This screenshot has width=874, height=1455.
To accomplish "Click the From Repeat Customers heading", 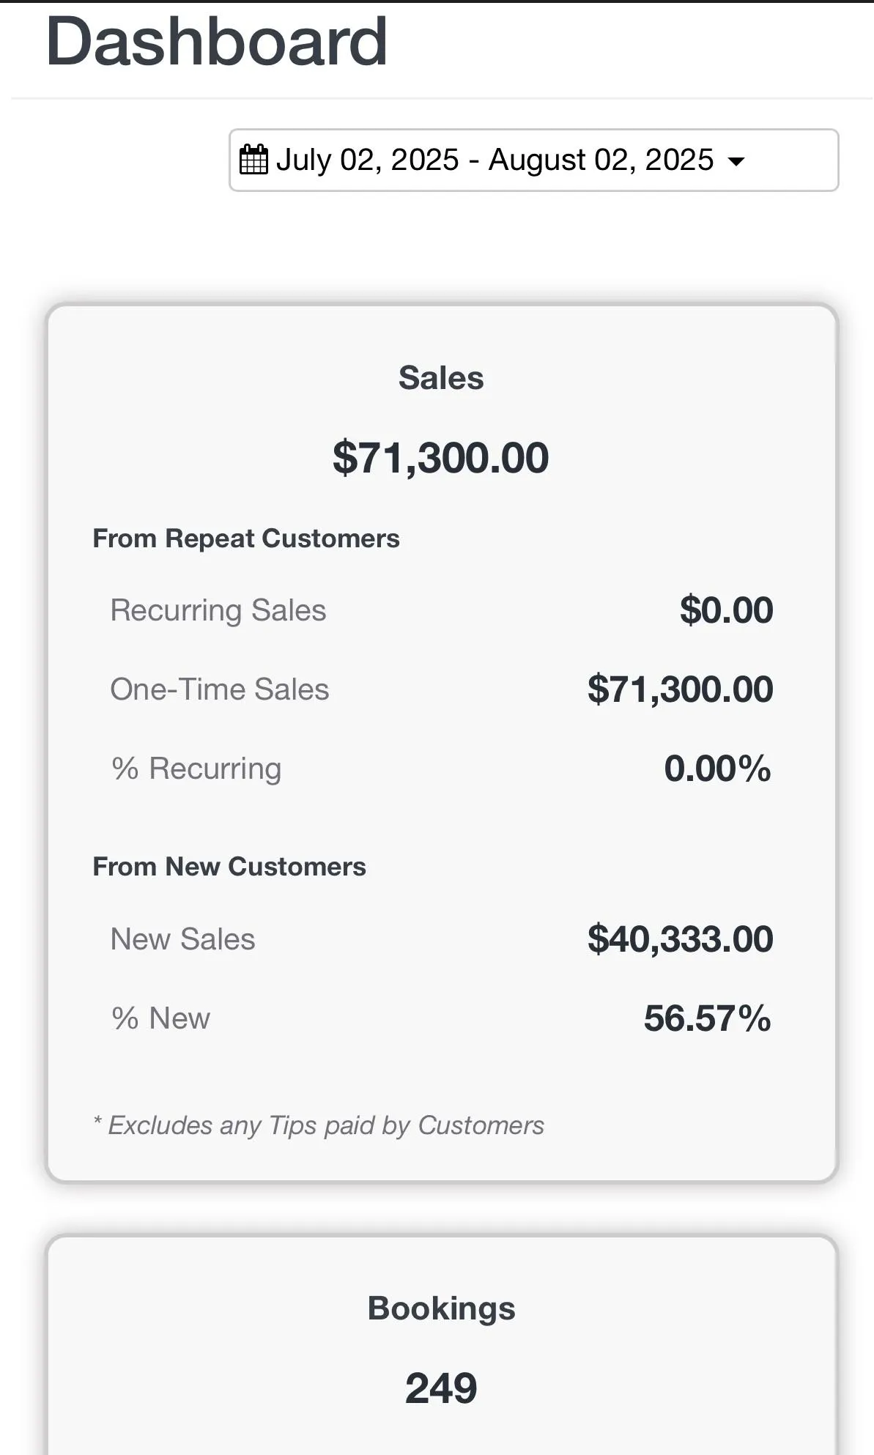I will point(246,538).
